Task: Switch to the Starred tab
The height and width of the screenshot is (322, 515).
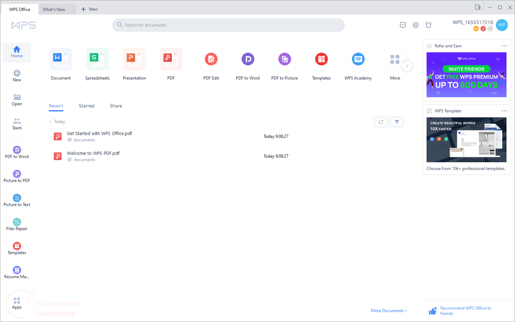Action: (x=87, y=106)
